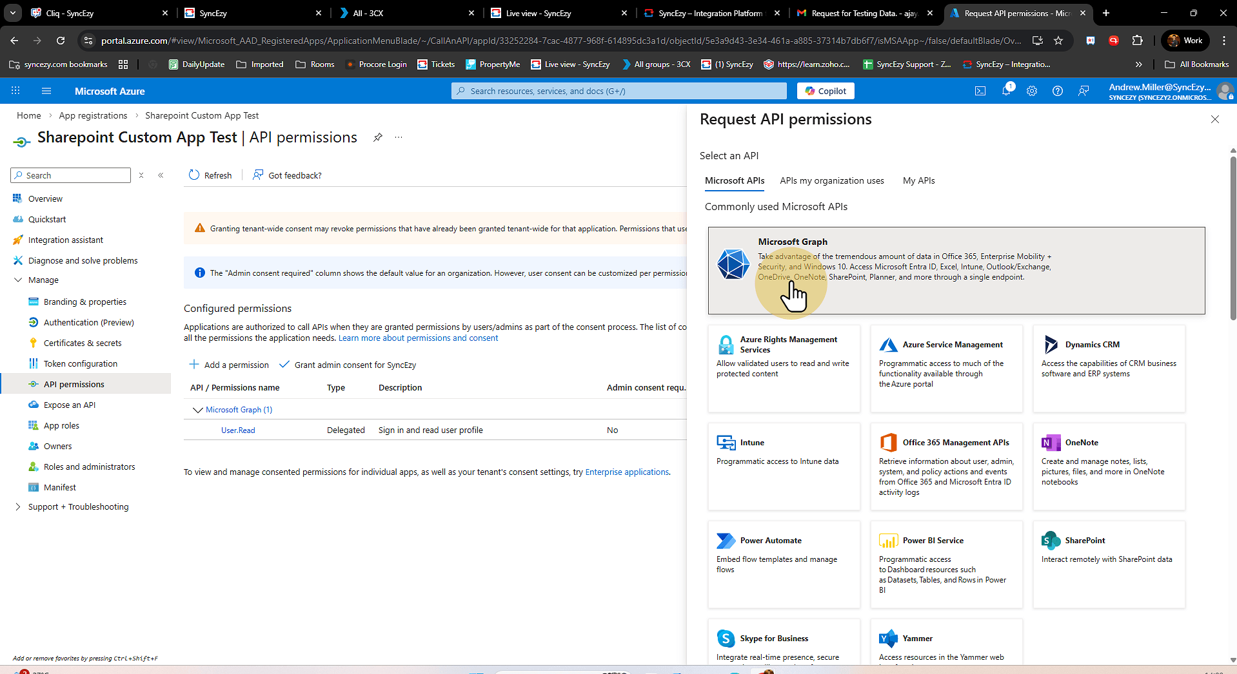Switch to APIs my organization uses tab
The height and width of the screenshot is (674, 1237).
point(831,181)
